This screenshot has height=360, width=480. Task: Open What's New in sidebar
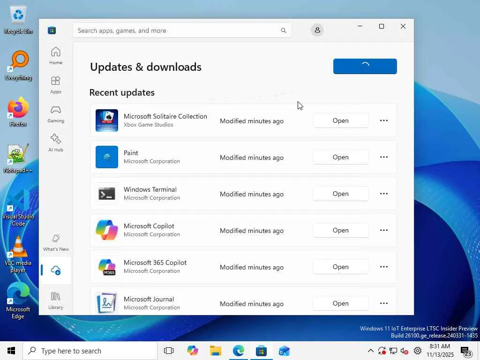tap(56, 242)
